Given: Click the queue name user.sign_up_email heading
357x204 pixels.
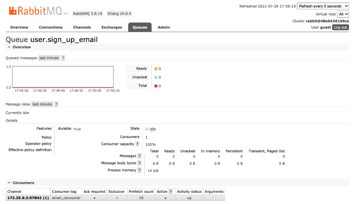Looking at the screenshot, I should click(64, 40).
